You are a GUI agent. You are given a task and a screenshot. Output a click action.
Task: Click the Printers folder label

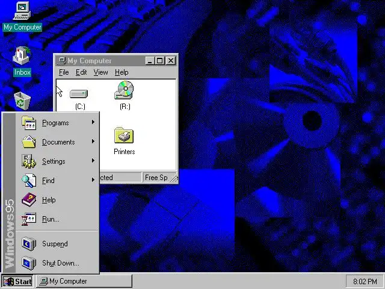(125, 152)
